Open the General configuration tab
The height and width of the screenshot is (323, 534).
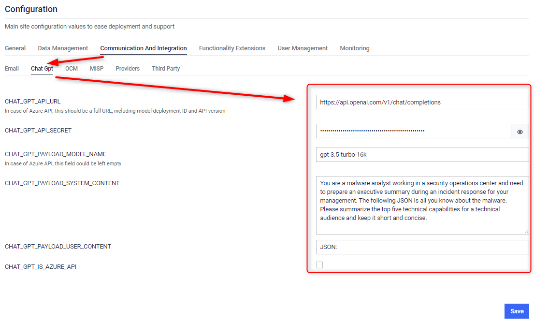point(15,48)
